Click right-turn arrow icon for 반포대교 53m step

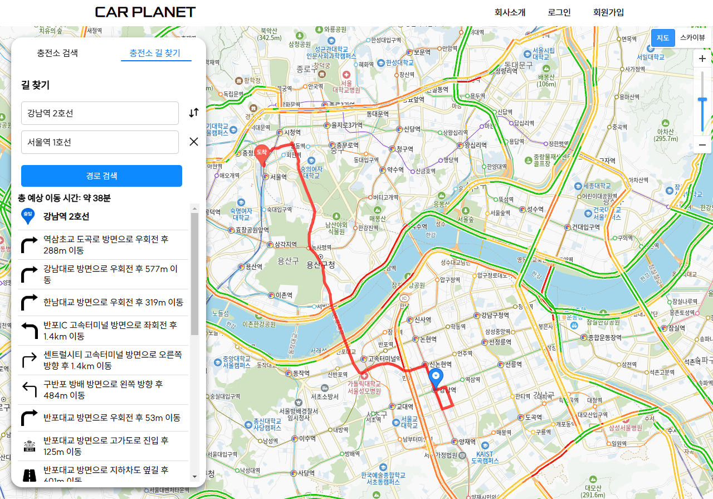29,418
